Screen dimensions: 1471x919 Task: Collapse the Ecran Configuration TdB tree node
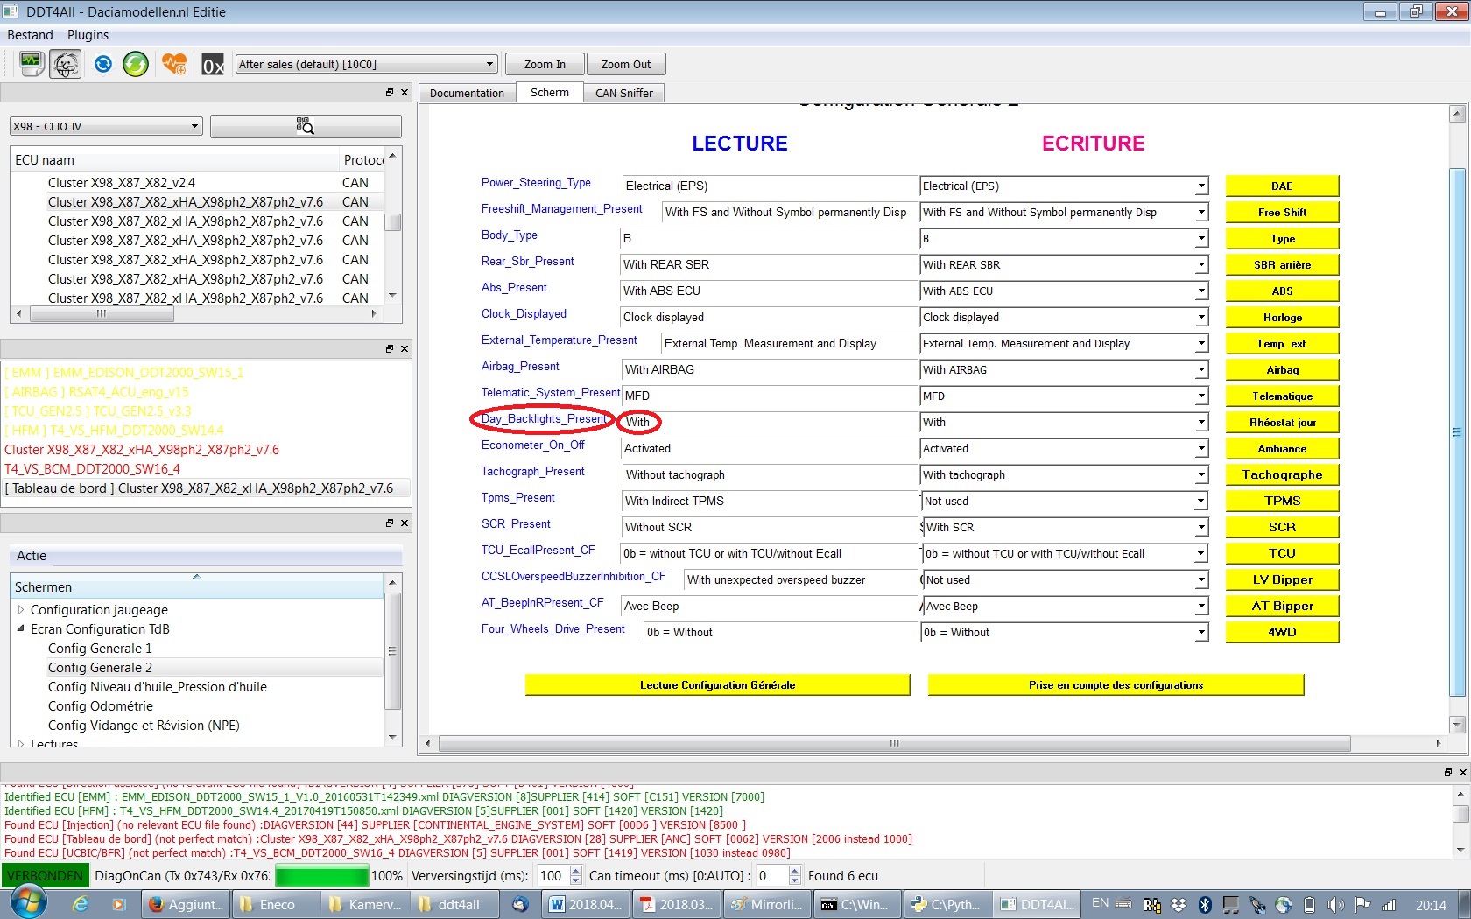coord(21,628)
